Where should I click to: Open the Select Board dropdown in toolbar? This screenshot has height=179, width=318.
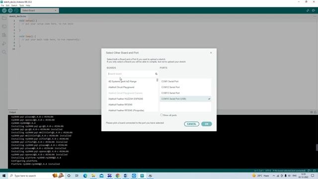[x=40, y=10]
